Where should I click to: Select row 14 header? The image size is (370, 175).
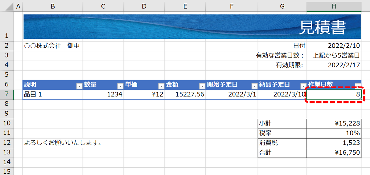(7, 162)
